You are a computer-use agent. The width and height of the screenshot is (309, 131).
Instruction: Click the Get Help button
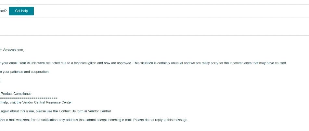[21, 11]
